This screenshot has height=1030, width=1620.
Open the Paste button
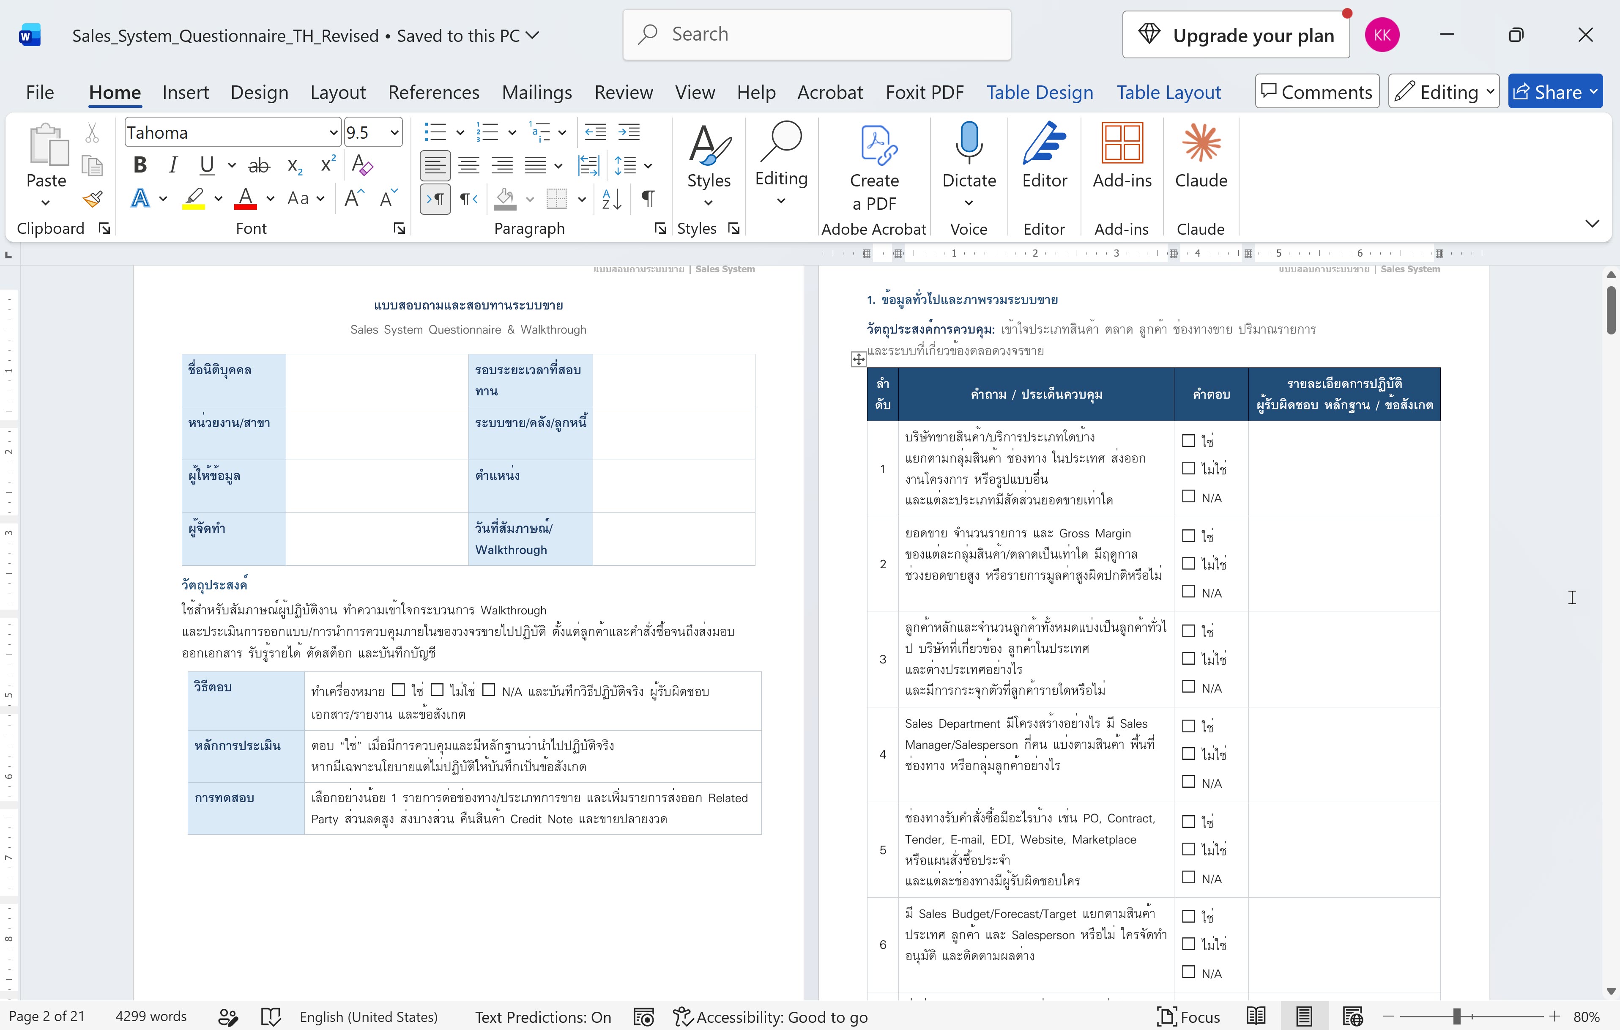click(47, 156)
